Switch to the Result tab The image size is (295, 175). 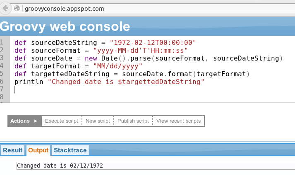point(13,150)
